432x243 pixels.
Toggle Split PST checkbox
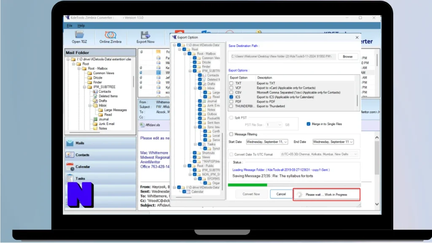pyautogui.click(x=231, y=118)
